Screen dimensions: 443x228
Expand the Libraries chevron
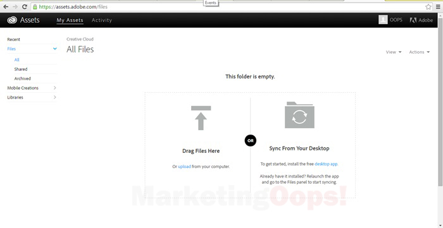point(55,97)
